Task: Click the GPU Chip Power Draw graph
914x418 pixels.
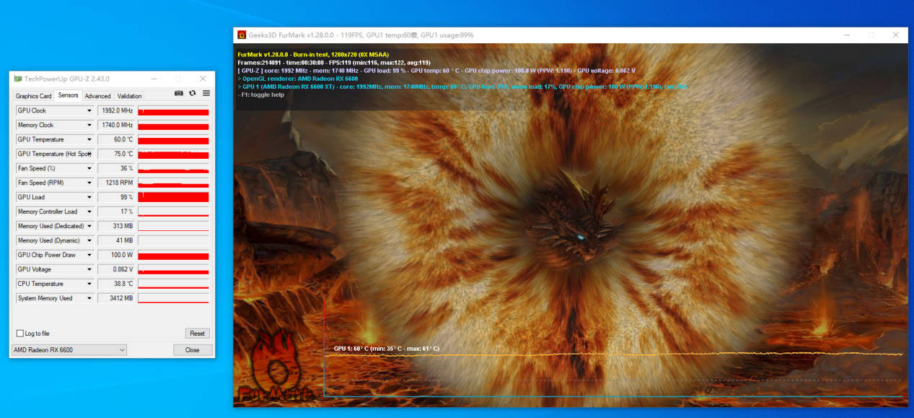Action: (173, 255)
